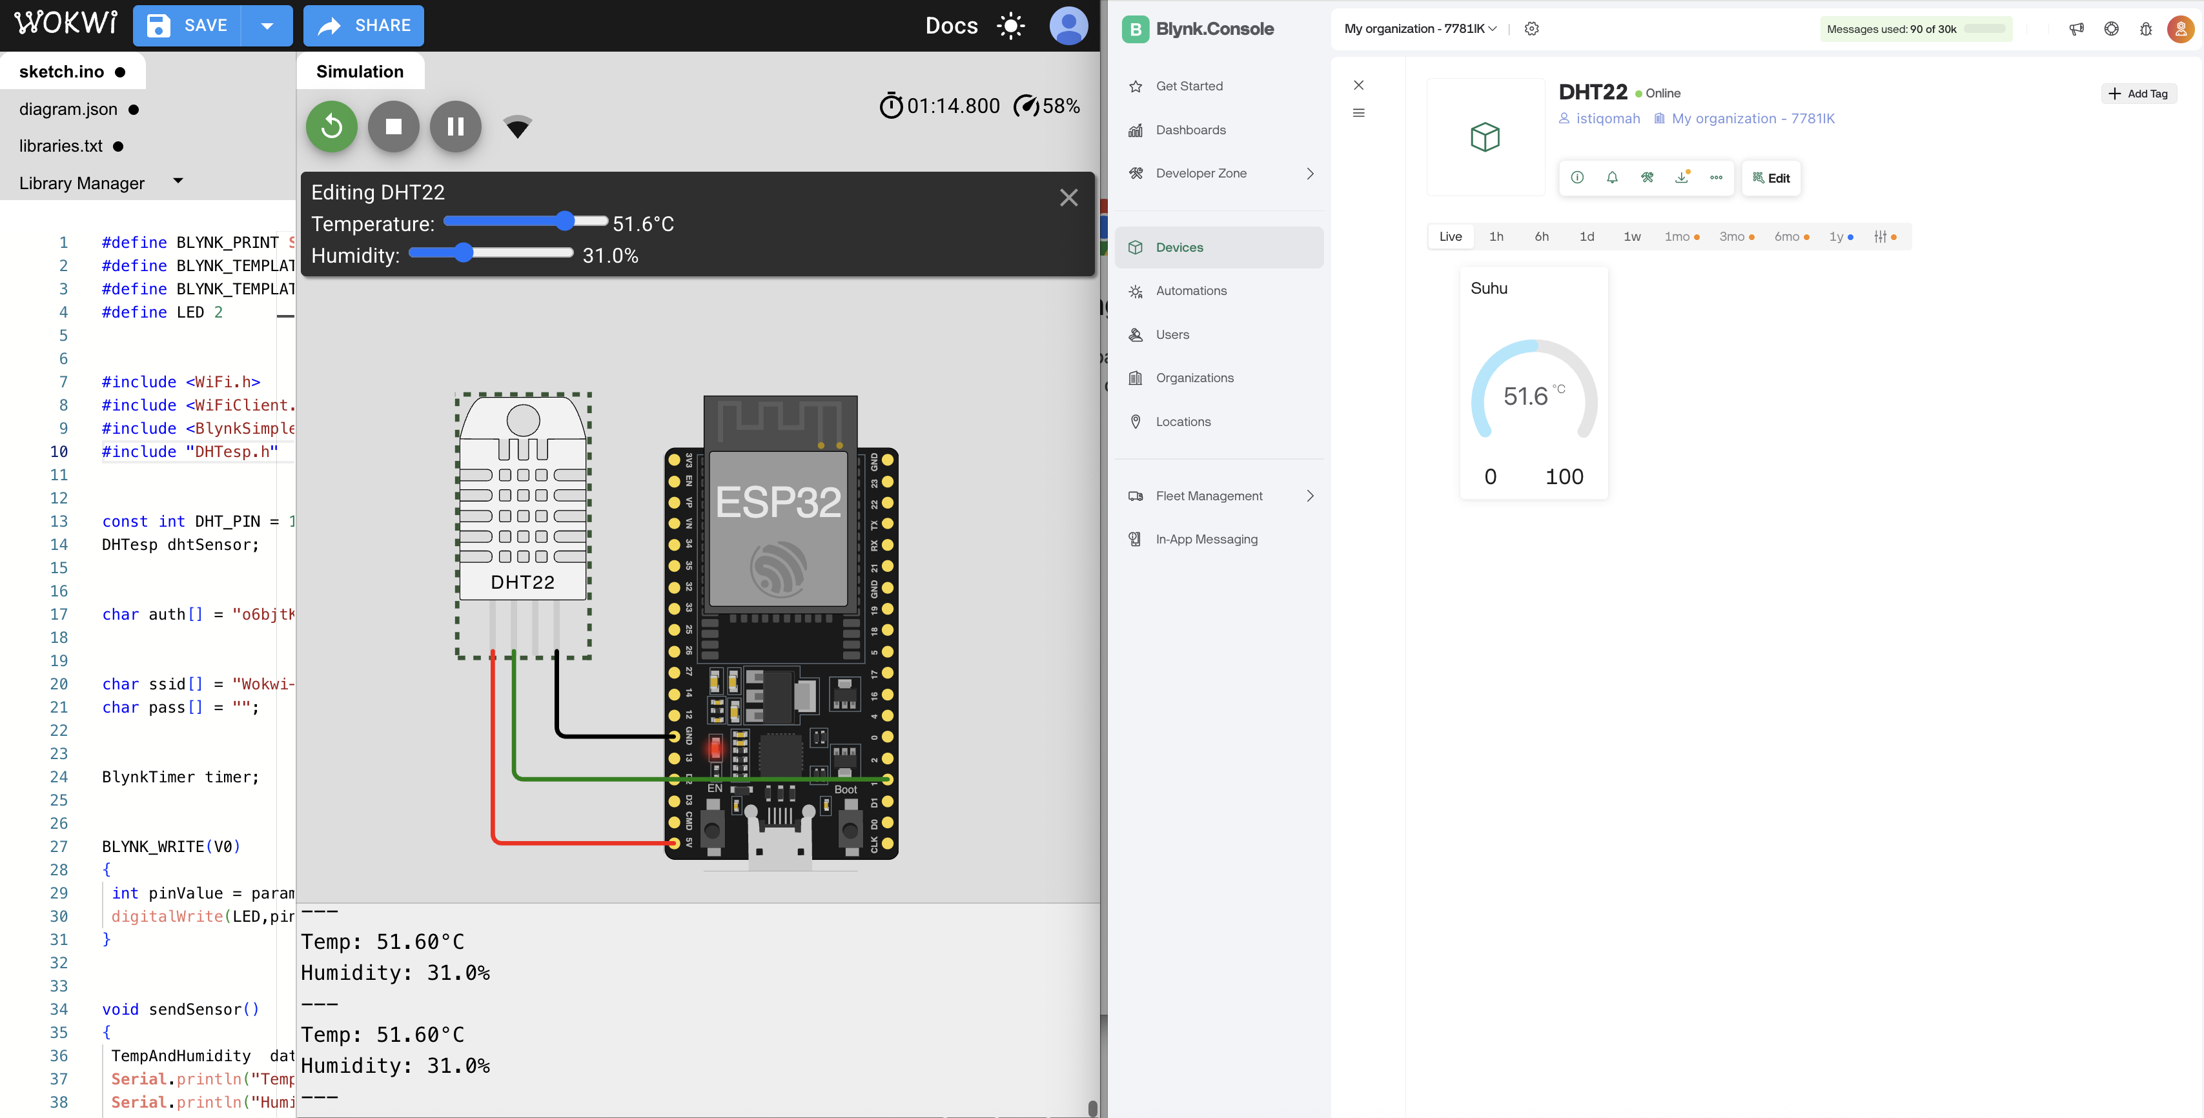Image resolution: width=2204 pixels, height=1118 pixels.
Task: Click the megaphone announcements icon
Action: pos(2077,29)
